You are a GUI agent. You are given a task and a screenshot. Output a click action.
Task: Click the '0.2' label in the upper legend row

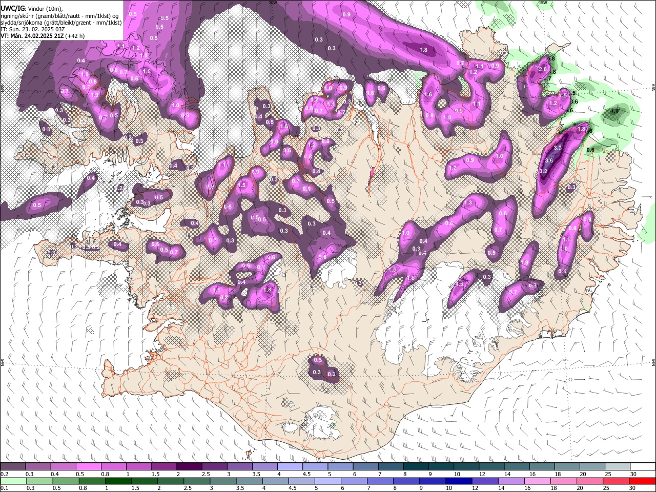click(4, 474)
